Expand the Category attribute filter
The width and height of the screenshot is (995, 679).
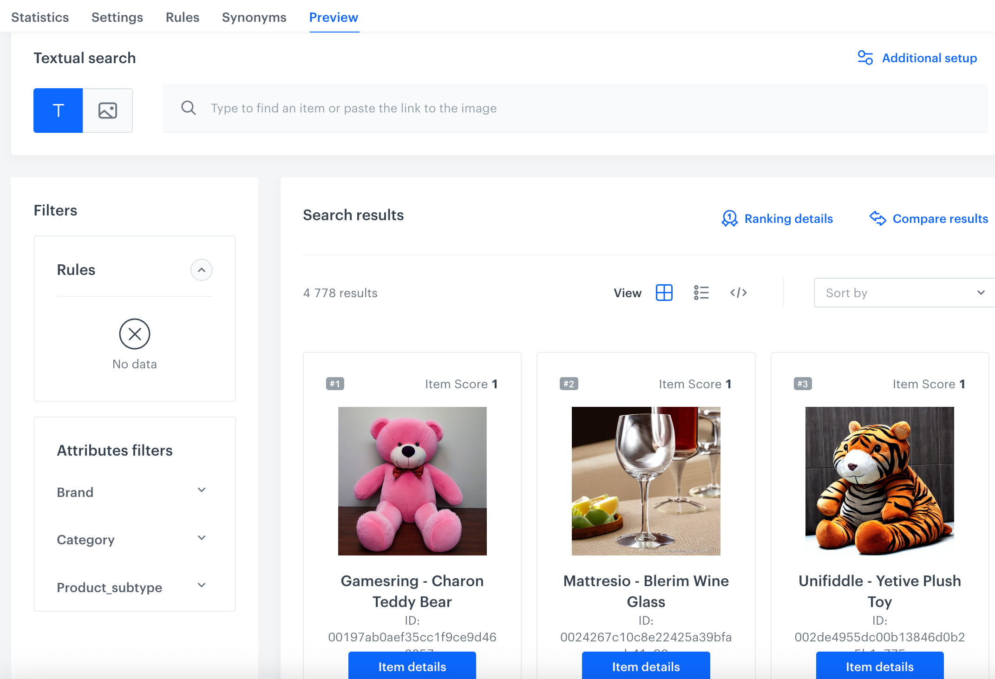click(x=202, y=538)
